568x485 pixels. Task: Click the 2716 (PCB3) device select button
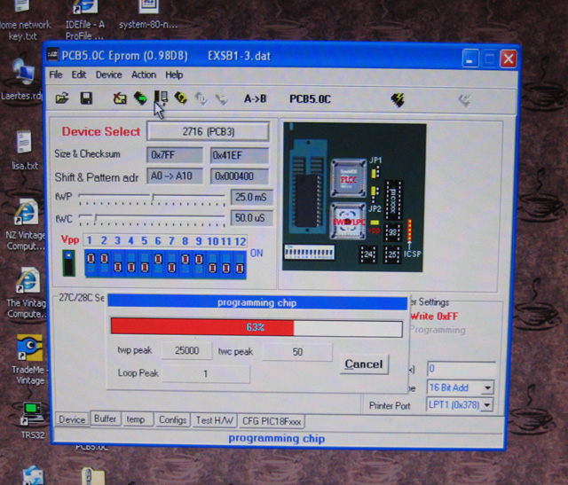[208, 131]
